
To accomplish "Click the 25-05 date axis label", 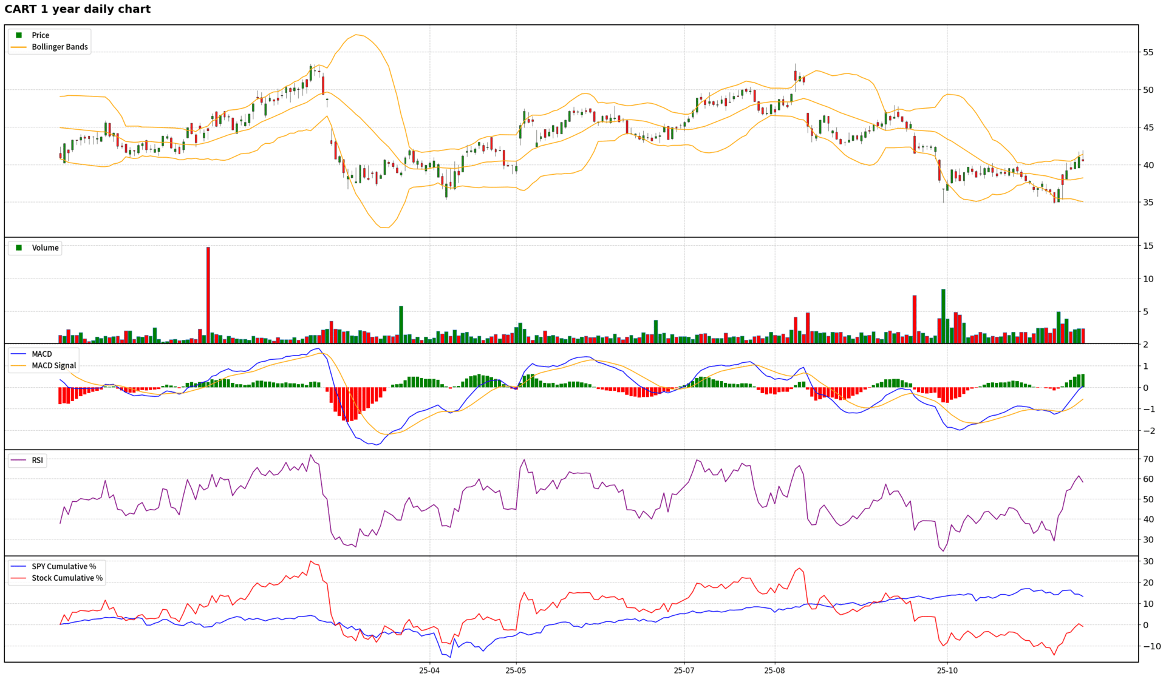I will 516,671.
